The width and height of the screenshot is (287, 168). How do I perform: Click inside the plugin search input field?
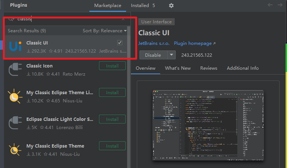pos(68,19)
